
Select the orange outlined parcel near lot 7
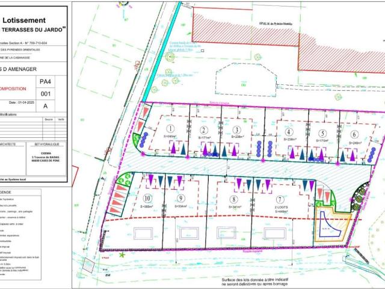pyautogui.click(x=333, y=224)
